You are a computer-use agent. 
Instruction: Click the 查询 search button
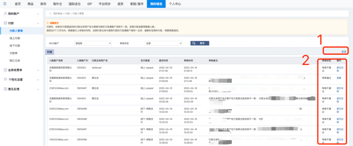pyautogui.click(x=200, y=43)
